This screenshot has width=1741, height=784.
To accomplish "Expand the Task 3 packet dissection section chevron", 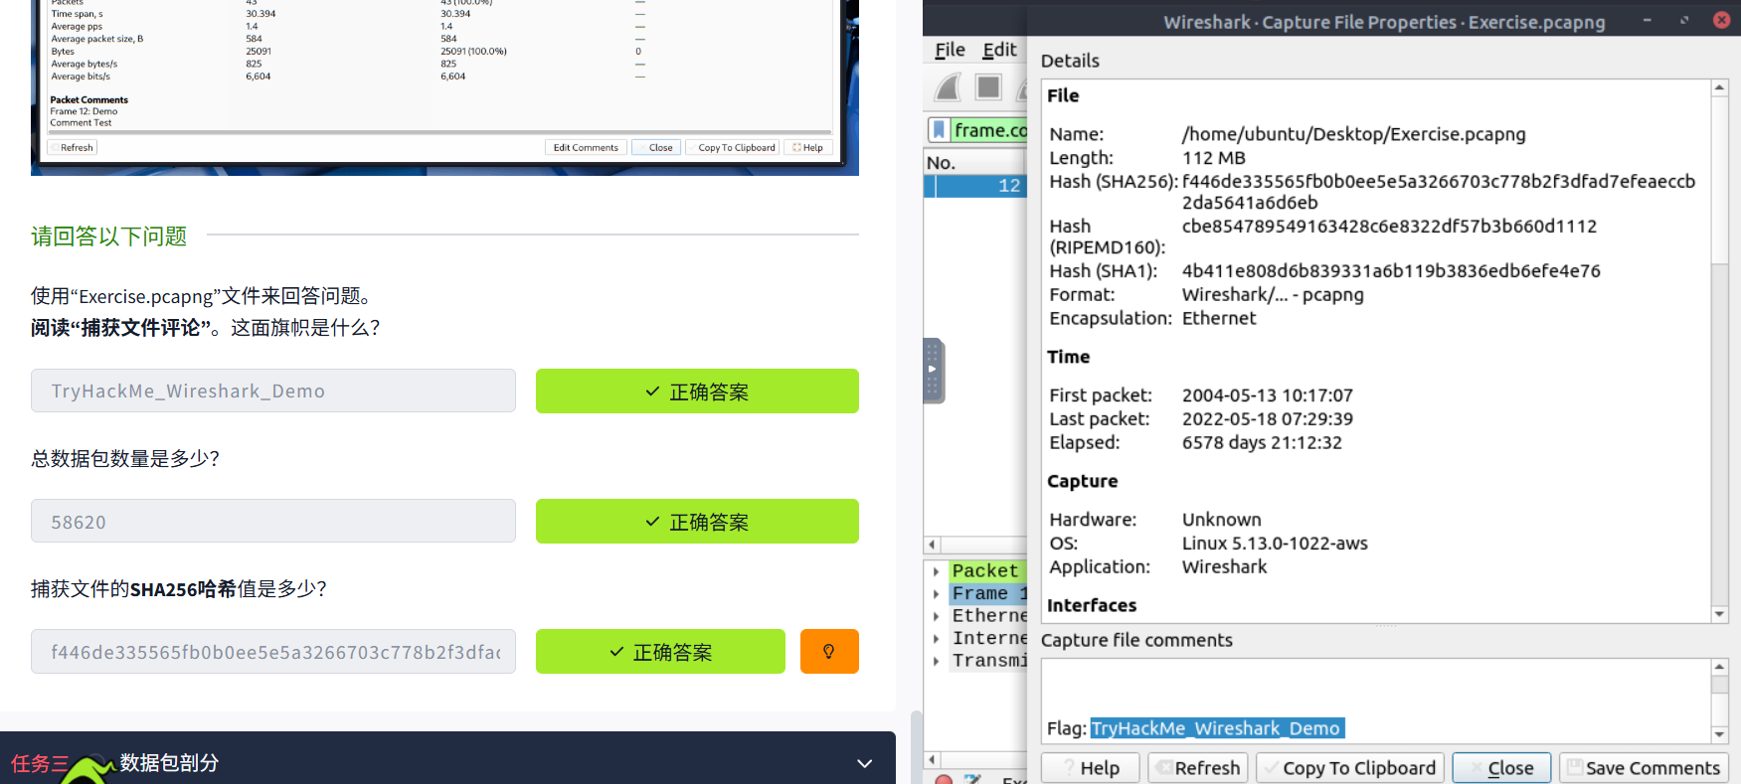I will (864, 763).
